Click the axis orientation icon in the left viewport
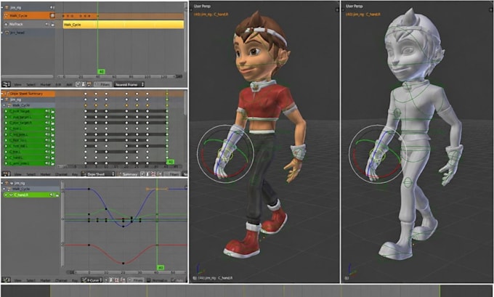The width and height of the screenshot is (494, 297). (x=200, y=270)
